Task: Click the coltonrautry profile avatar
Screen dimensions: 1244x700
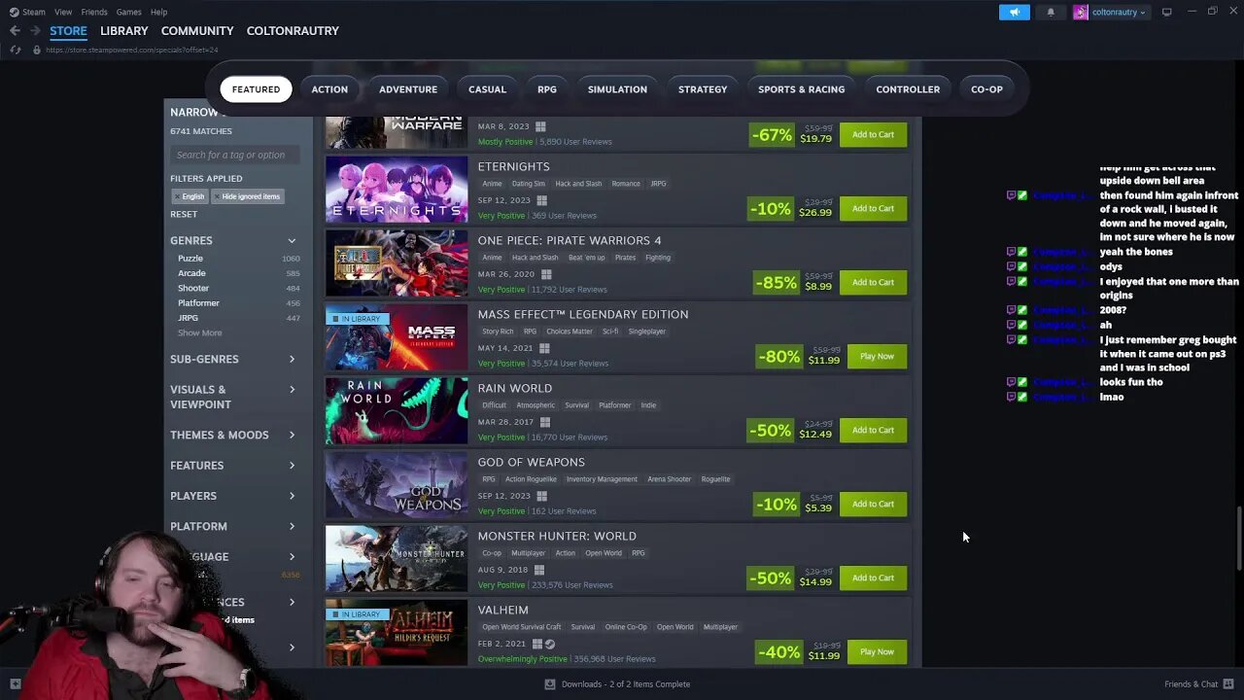Action: tap(1080, 12)
